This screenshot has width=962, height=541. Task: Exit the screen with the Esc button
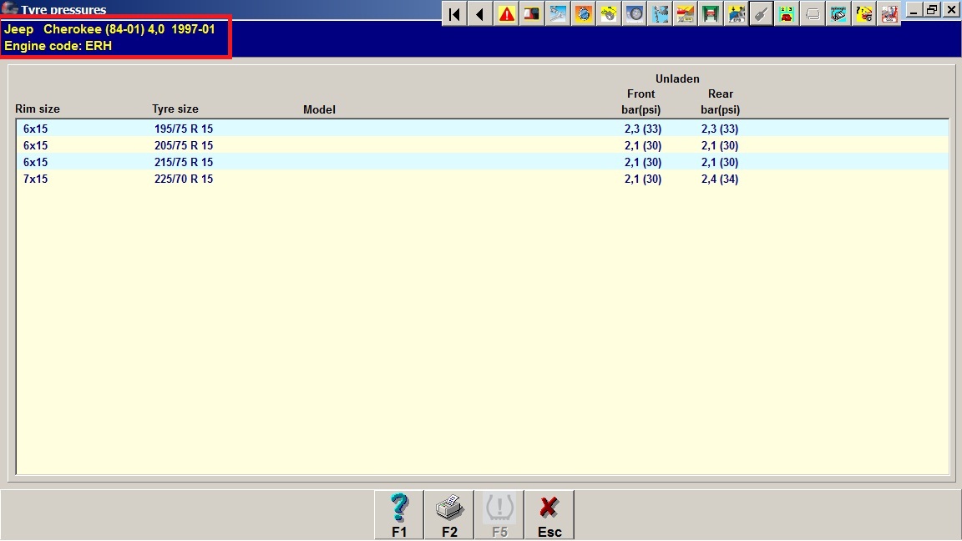tap(549, 514)
